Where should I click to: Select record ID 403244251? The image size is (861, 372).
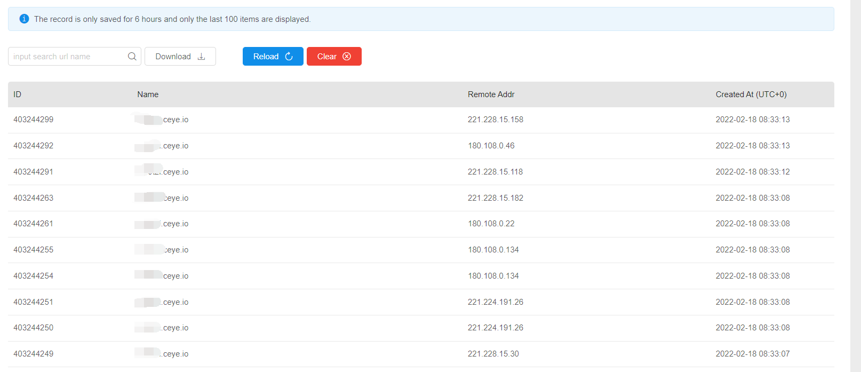pos(34,302)
